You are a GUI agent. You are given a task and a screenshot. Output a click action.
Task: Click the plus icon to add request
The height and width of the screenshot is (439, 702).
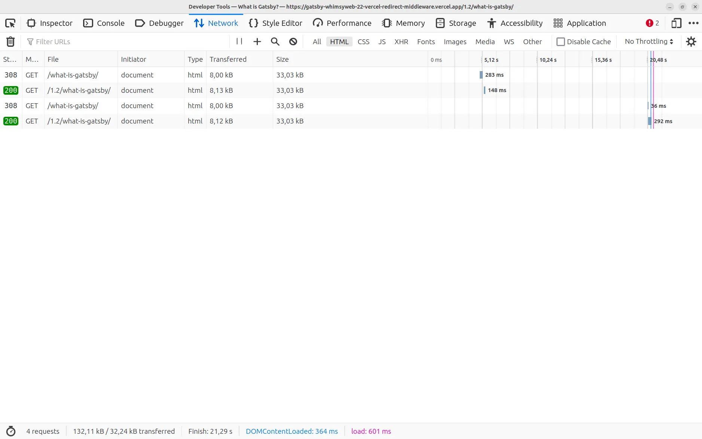click(257, 42)
